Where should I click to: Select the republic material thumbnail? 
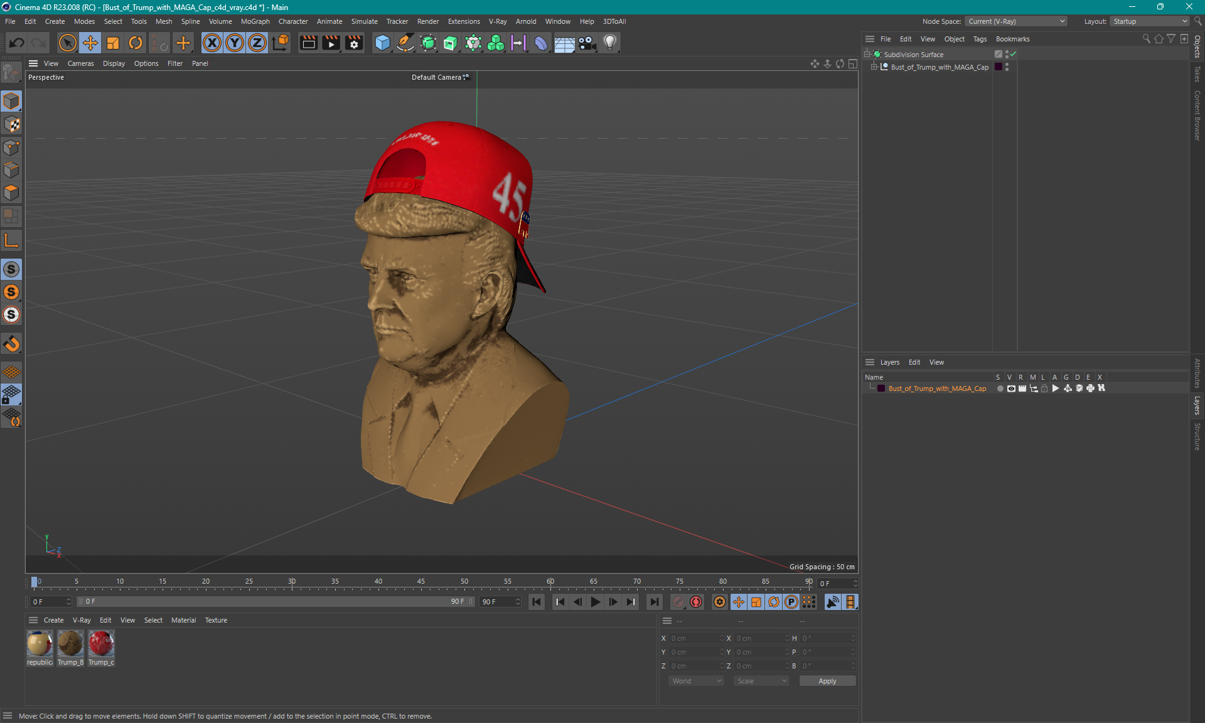tap(40, 644)
